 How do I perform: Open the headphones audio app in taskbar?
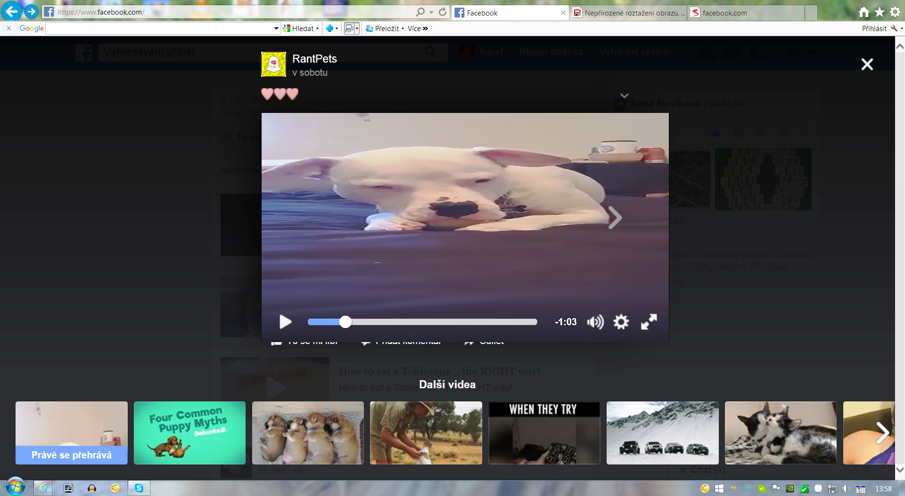click(92, 488)
